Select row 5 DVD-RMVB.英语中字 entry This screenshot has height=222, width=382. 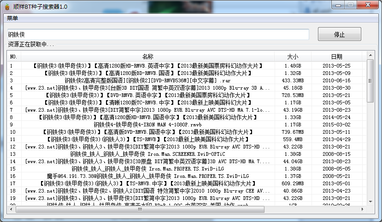pyautogui.click(x=187, y=95)
